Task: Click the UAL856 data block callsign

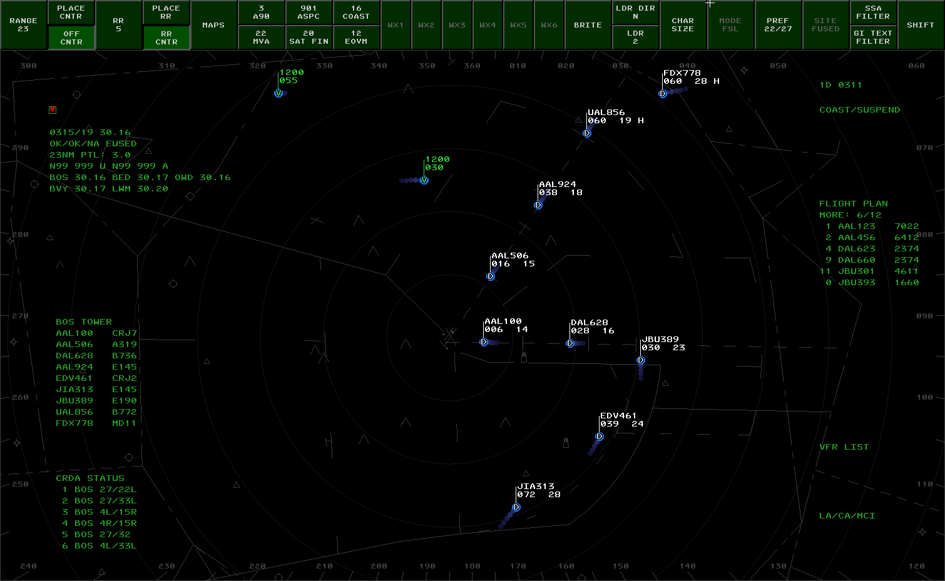Action: (x=606, y=113)
